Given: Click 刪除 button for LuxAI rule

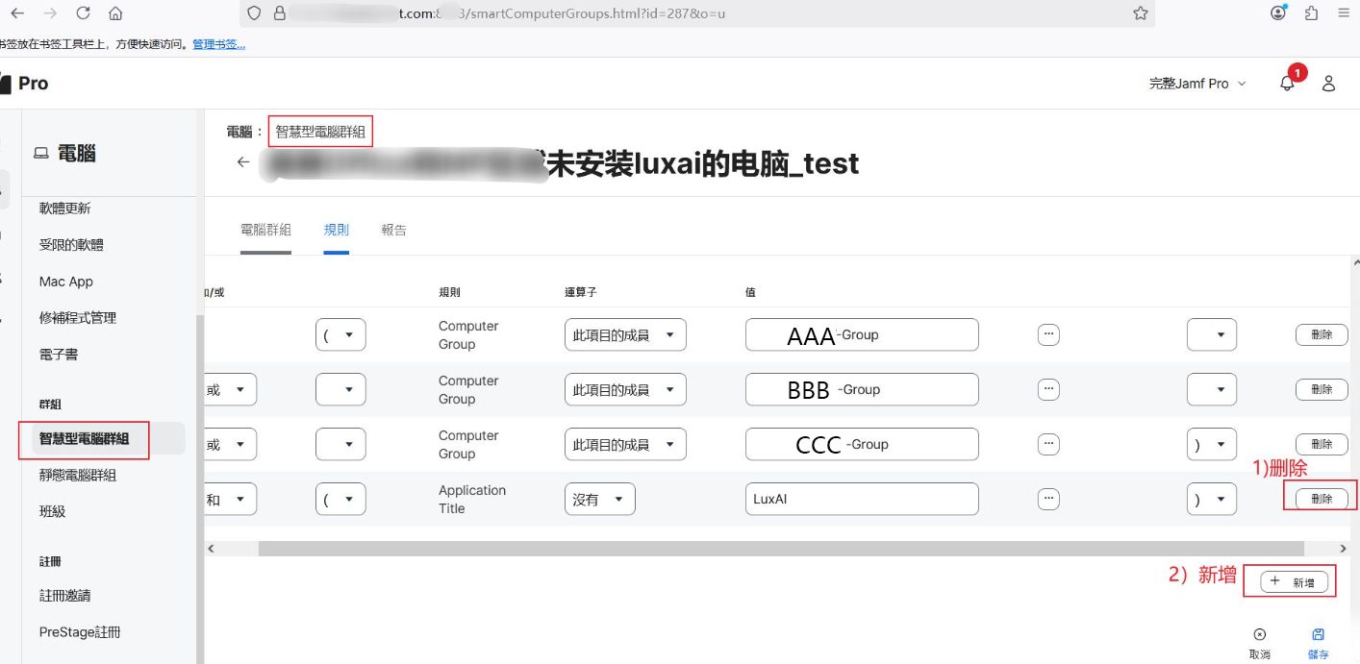Looking at the screenshot, I should [x=1322, y=499].
